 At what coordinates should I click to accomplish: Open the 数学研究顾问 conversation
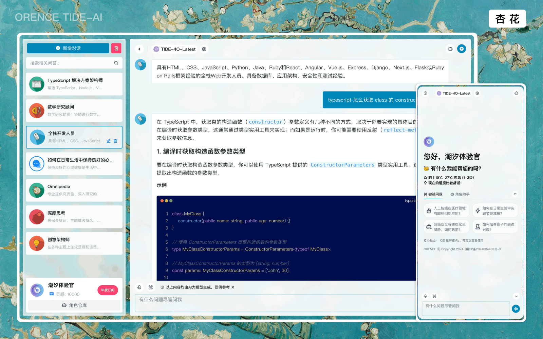tap(74, 111)
